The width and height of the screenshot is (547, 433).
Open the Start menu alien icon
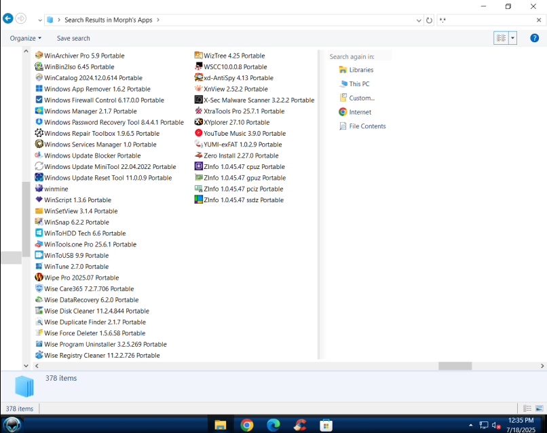12,425
